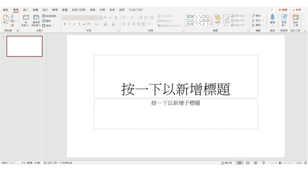
Task: Select the Oval shape in gallery
Action: click(208, 17)
